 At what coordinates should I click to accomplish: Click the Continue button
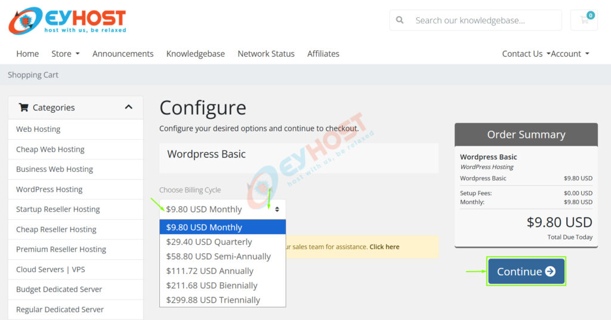526,271
